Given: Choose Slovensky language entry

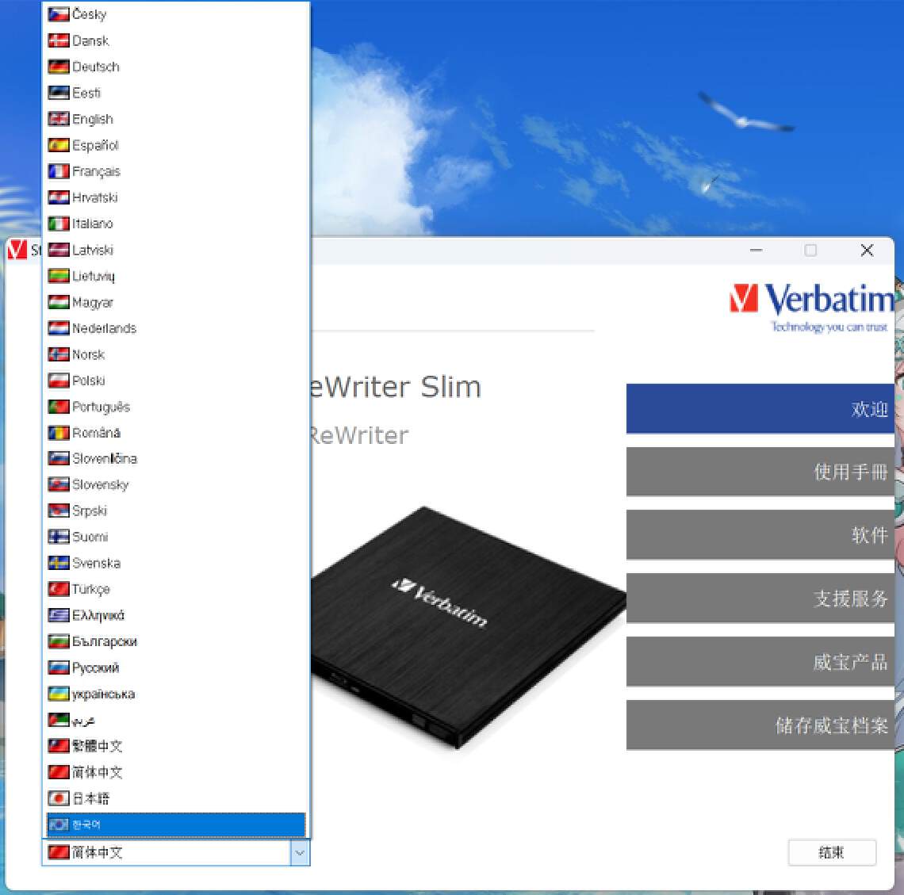Looking at the screenshot, I should [176, 484].
